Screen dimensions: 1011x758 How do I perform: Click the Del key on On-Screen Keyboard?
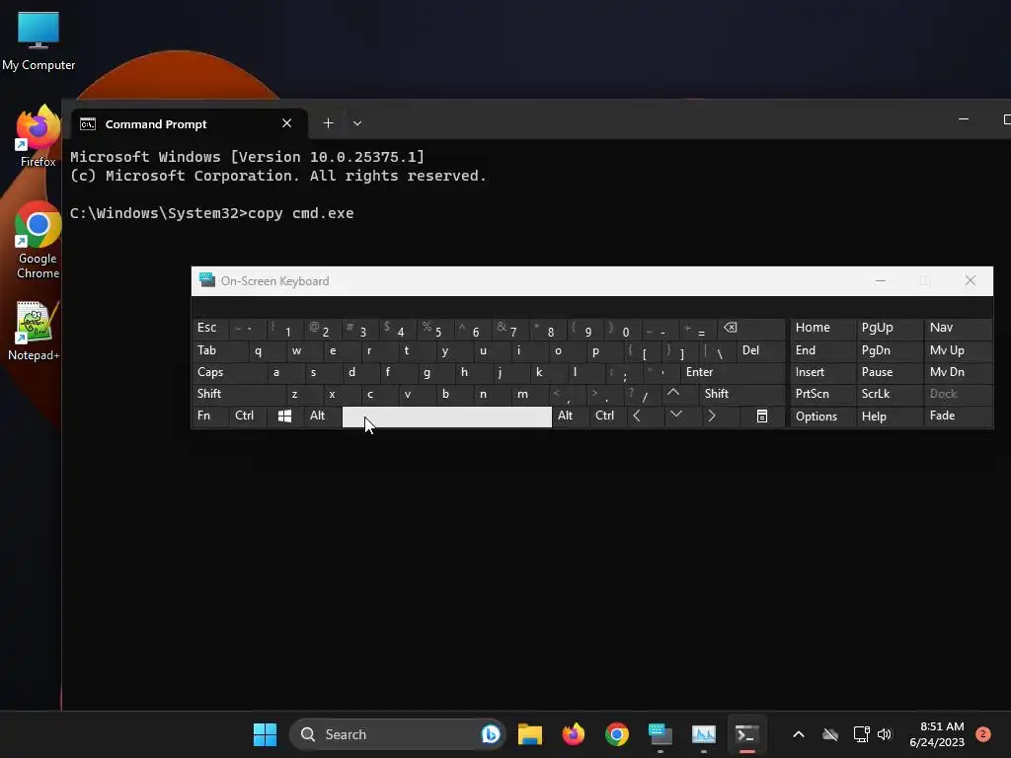[760, 350]
